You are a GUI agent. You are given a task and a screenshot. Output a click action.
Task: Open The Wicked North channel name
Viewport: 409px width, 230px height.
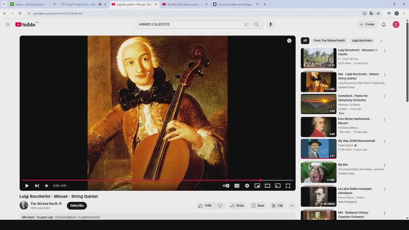coord(44,204)
